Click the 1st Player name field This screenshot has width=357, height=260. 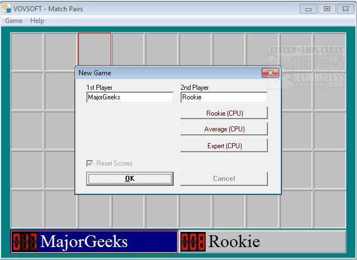pyautogui.click(x=130, y=97)
